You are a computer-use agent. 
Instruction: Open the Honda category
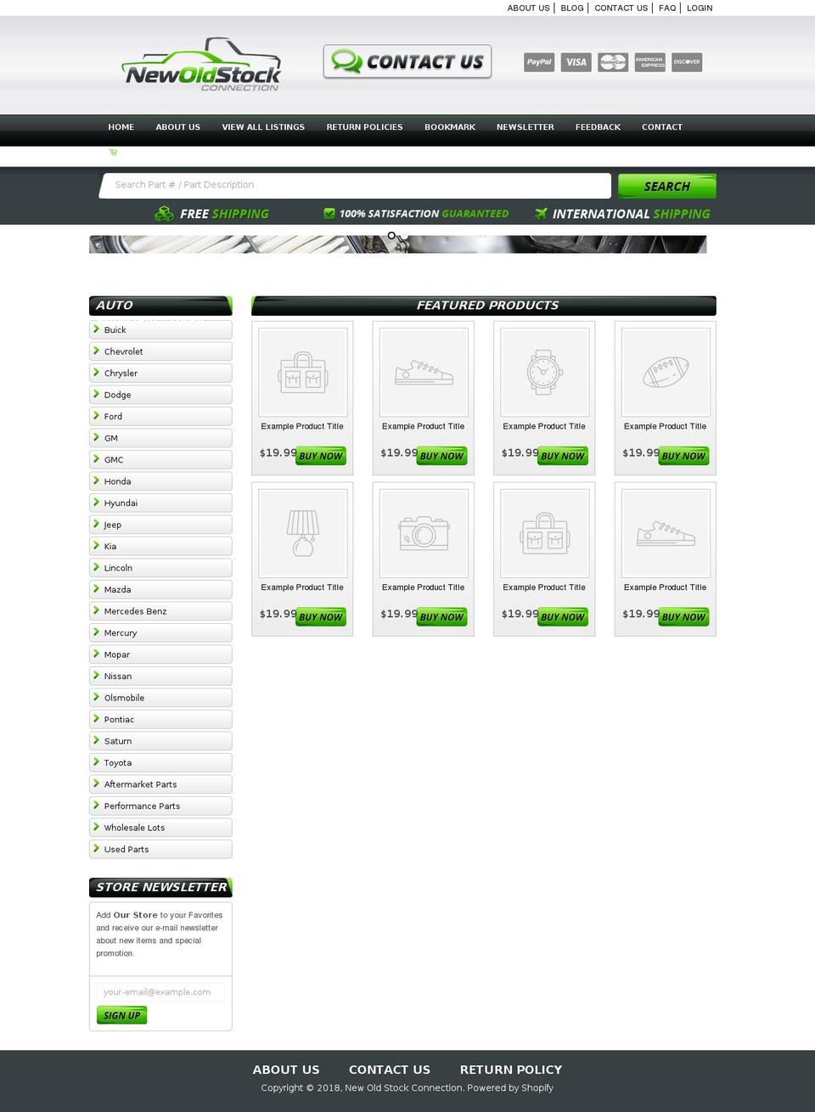(x=160, y=481)
